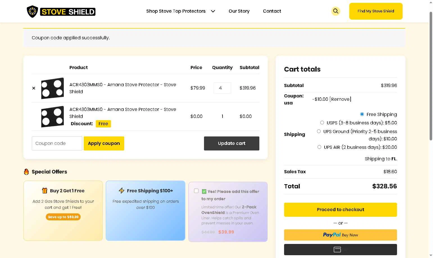Click the Free Shipping lightning bolt icon
This screenshot has height=258, width=433.
[121, 191]
